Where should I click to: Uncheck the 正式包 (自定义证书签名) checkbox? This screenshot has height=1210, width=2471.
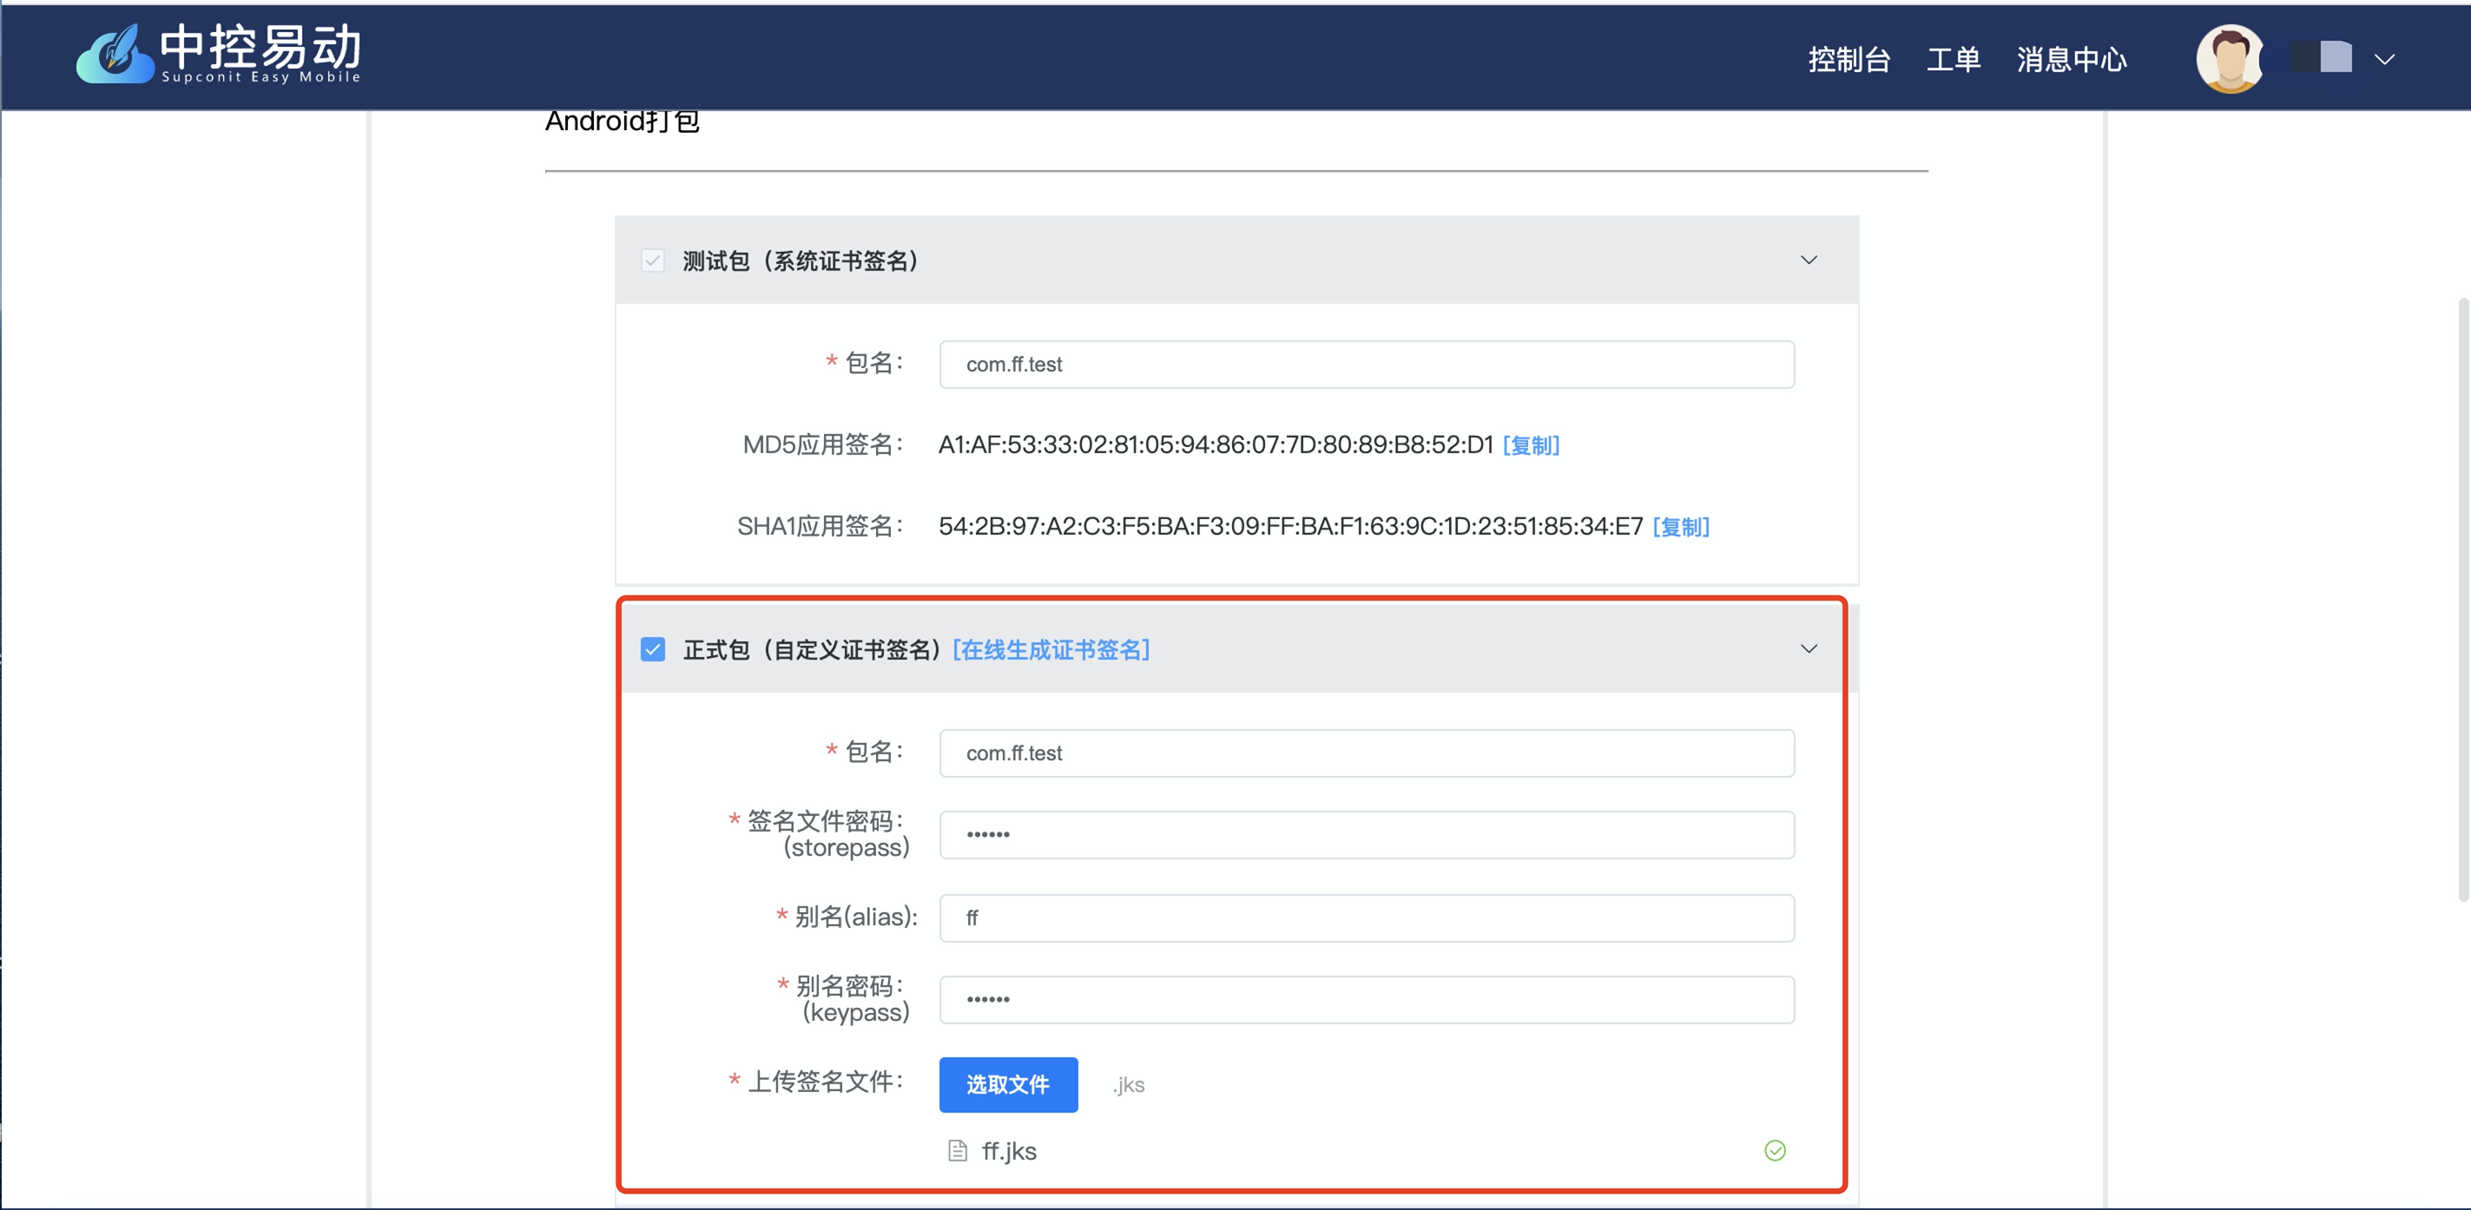click(652, 649)
